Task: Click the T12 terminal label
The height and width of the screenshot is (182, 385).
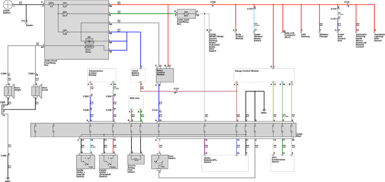Action: (23, 21)
